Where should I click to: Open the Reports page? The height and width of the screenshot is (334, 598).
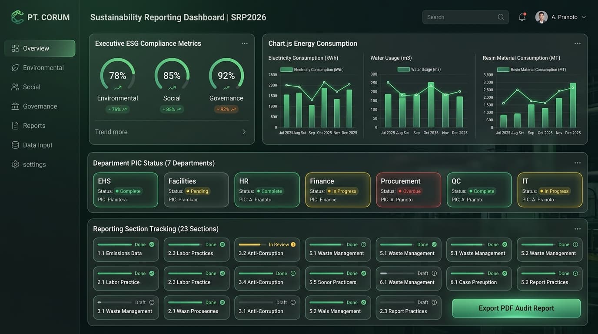(x=40, y=126)
